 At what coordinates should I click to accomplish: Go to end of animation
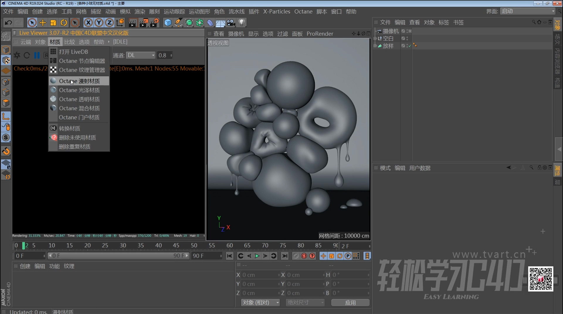pos(284,256)
